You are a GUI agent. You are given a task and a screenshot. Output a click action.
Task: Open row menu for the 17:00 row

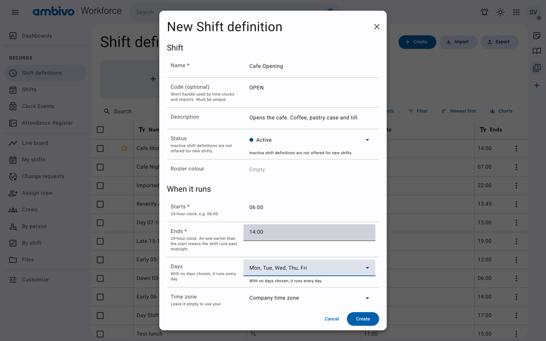[x=516, y=315]
